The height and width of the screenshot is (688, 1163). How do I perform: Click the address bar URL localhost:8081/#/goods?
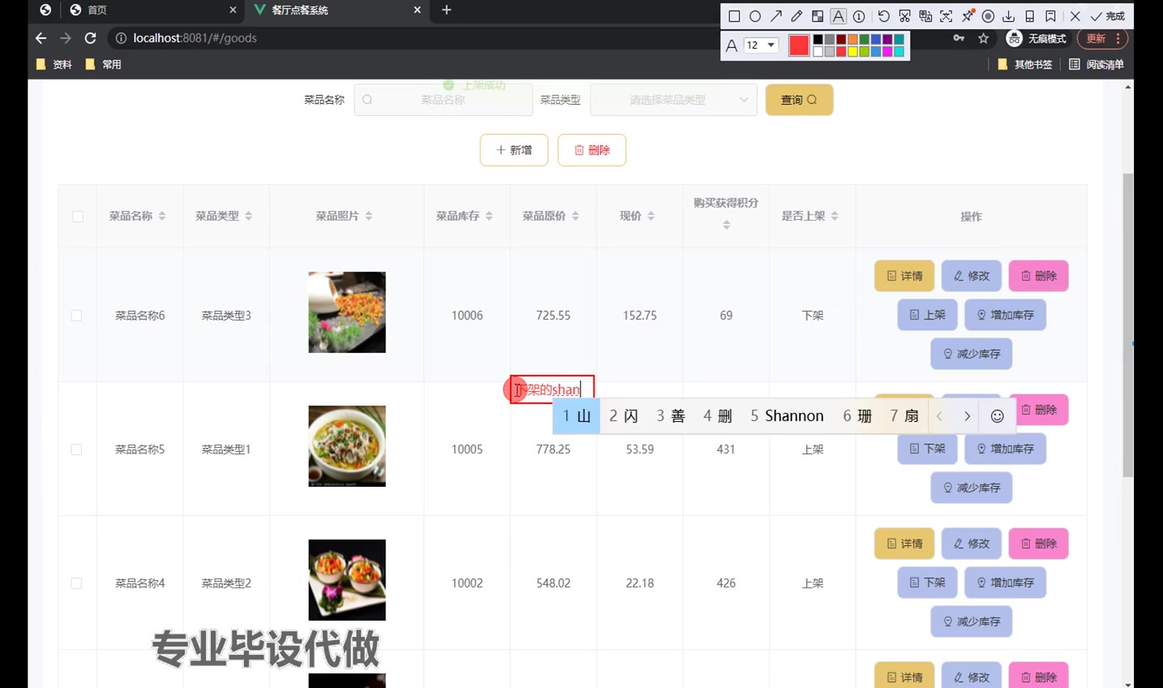point(195,38)
